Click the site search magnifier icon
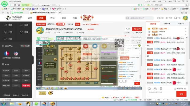Viewport: 190px width, 106px height. click(x=127, y=18)
